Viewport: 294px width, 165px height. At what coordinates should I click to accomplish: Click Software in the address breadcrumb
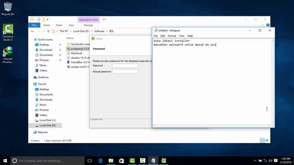coord(99,31)
